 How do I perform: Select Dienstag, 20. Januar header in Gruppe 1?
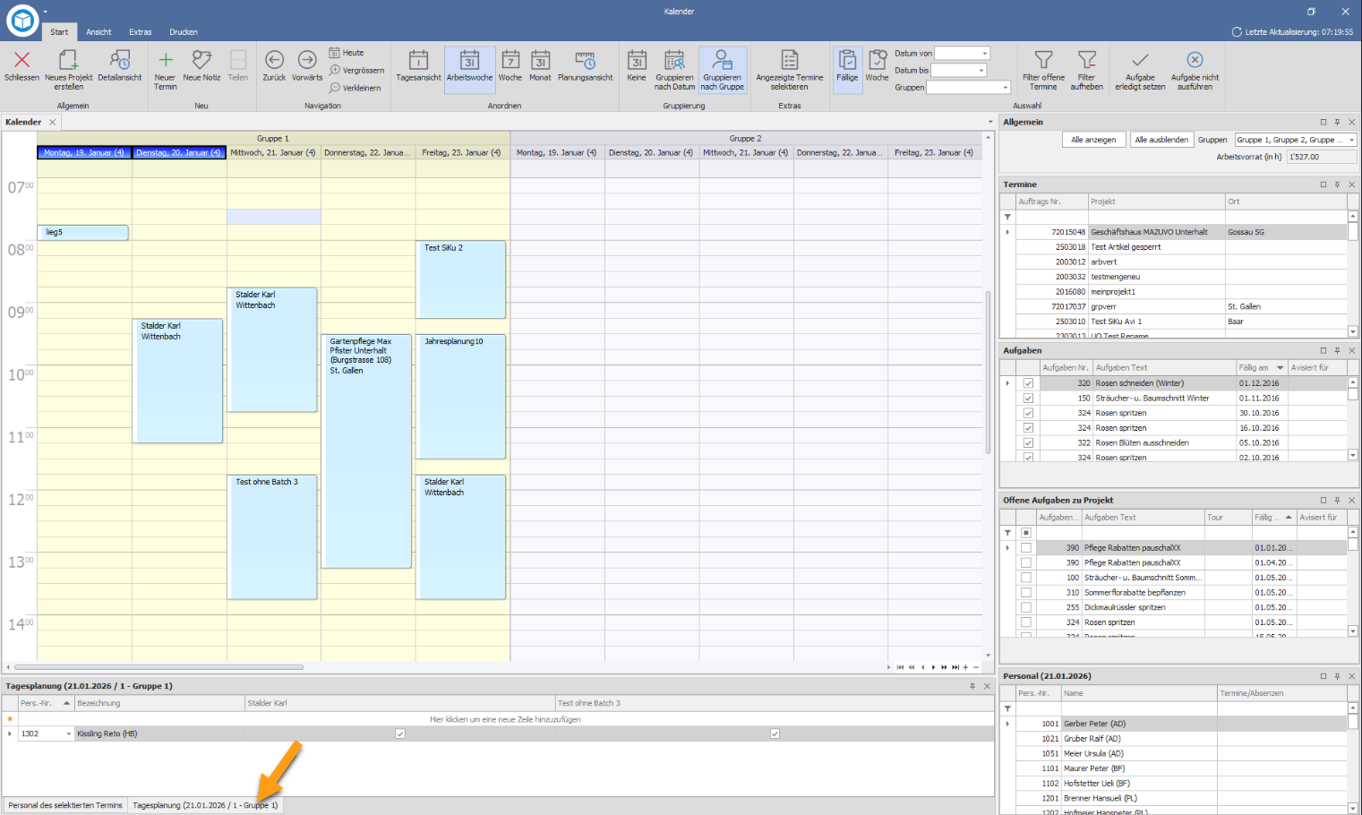179,153
